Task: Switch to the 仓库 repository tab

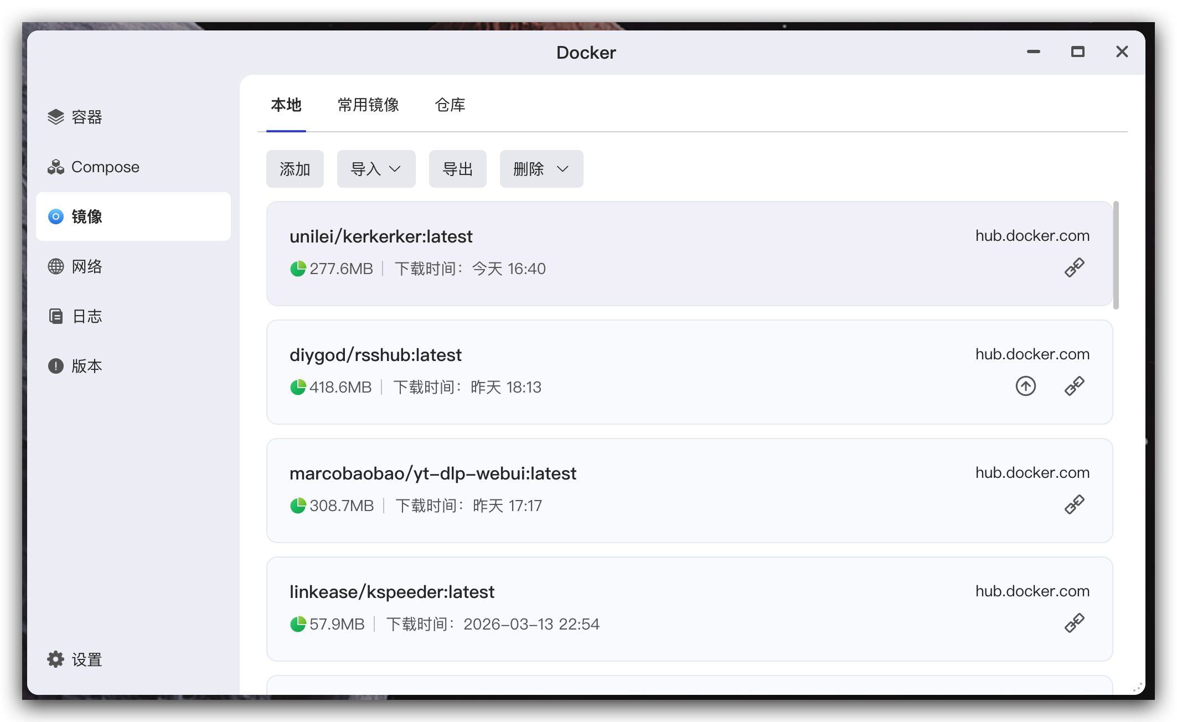Action: [x=450, y=105]
